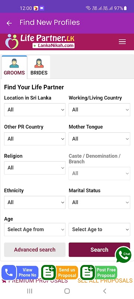134x299 pixels.
Task: Tap Android recent apps button
Action: (30, 291)
